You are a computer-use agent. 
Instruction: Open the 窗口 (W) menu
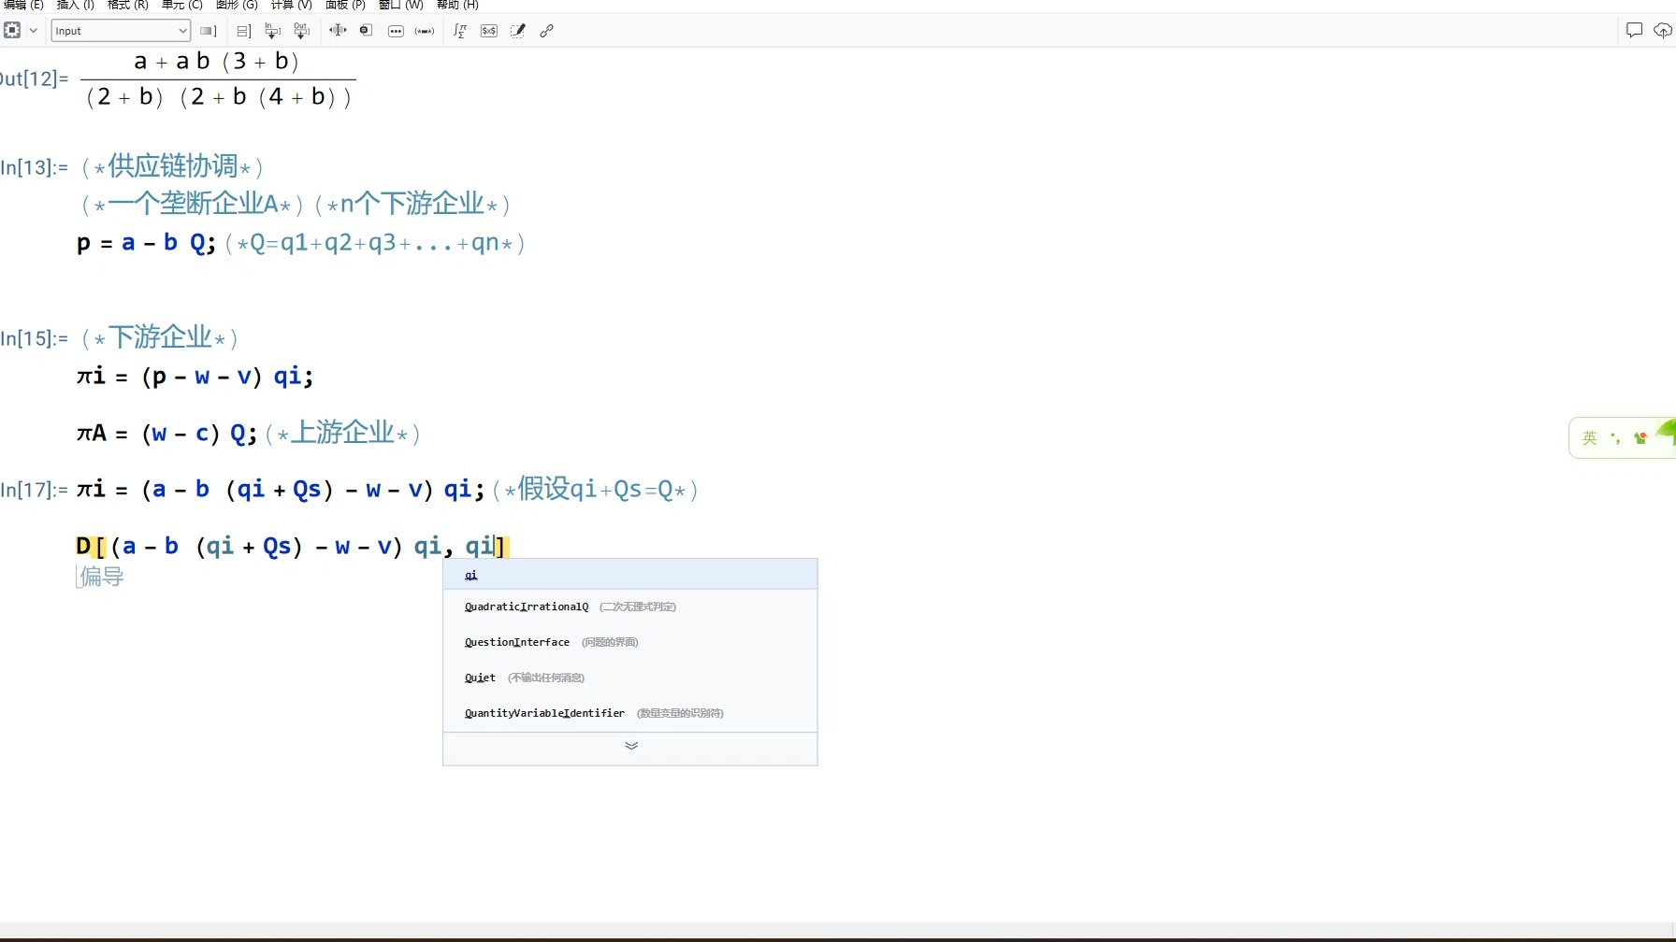coord(401,5)
